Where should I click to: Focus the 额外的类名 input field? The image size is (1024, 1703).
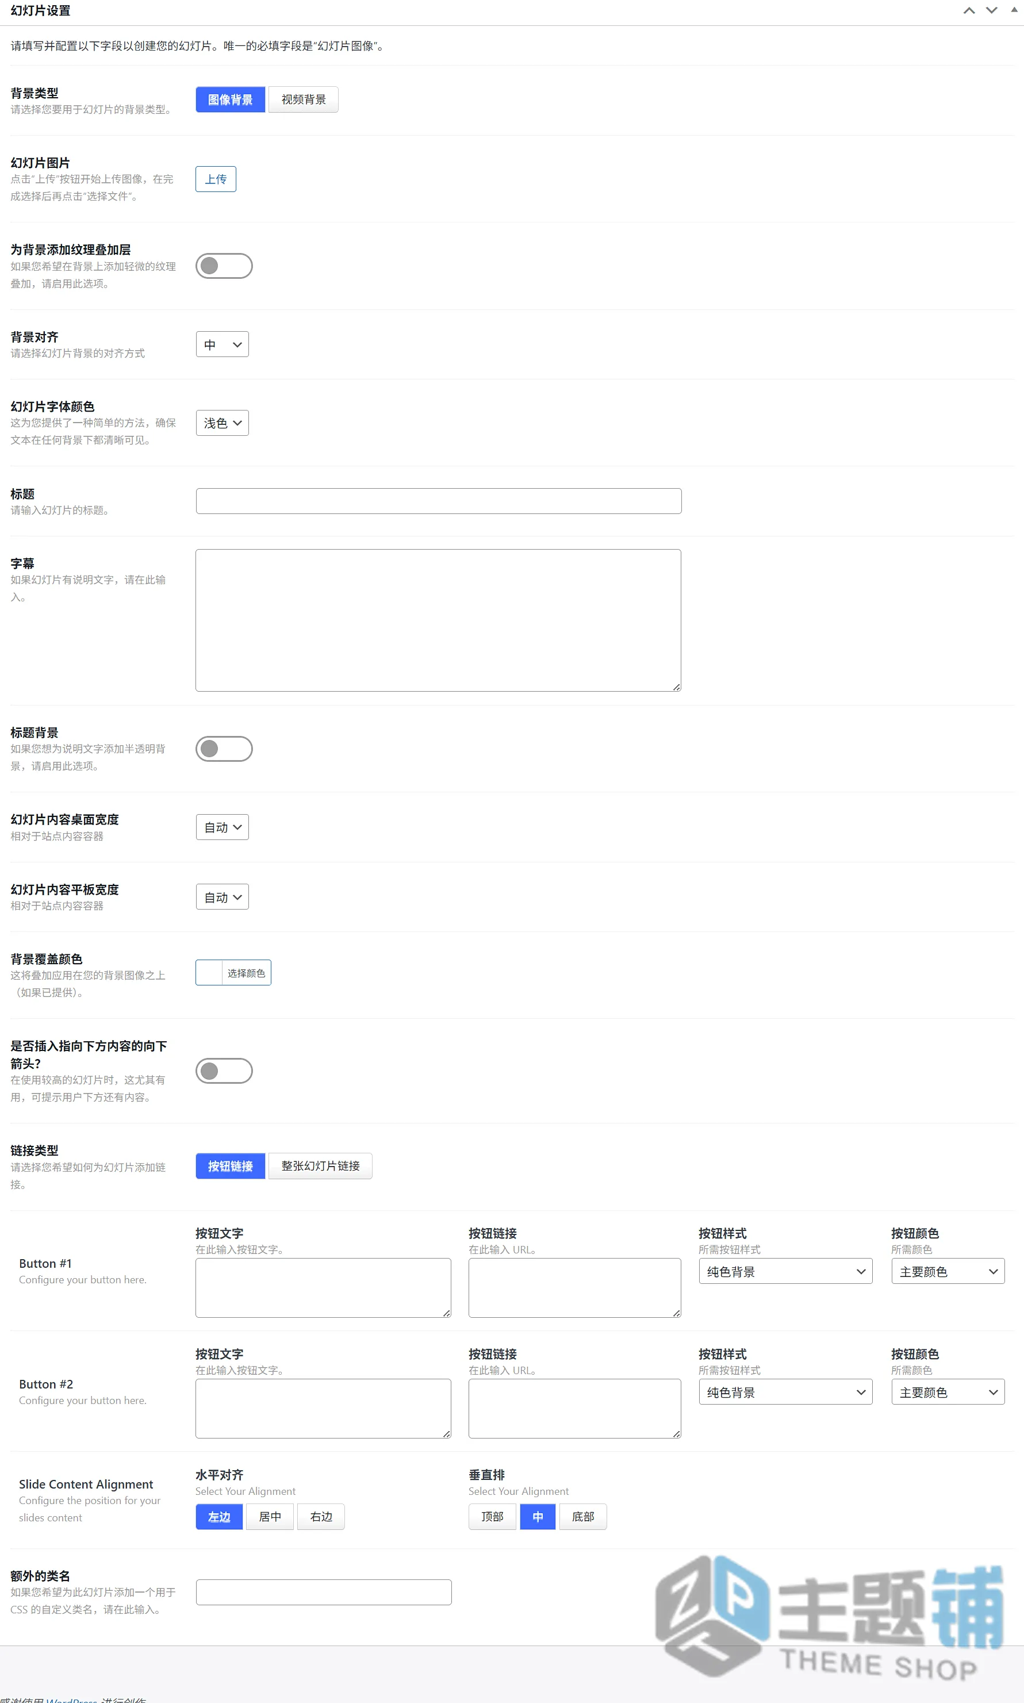324,1592
